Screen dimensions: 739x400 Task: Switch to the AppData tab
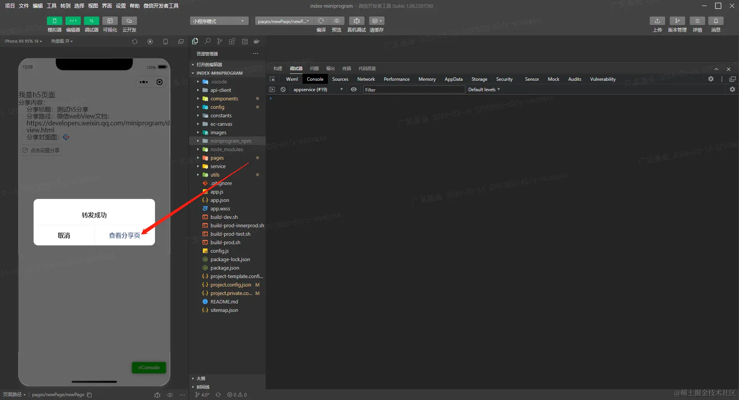[x=453, y=79]
